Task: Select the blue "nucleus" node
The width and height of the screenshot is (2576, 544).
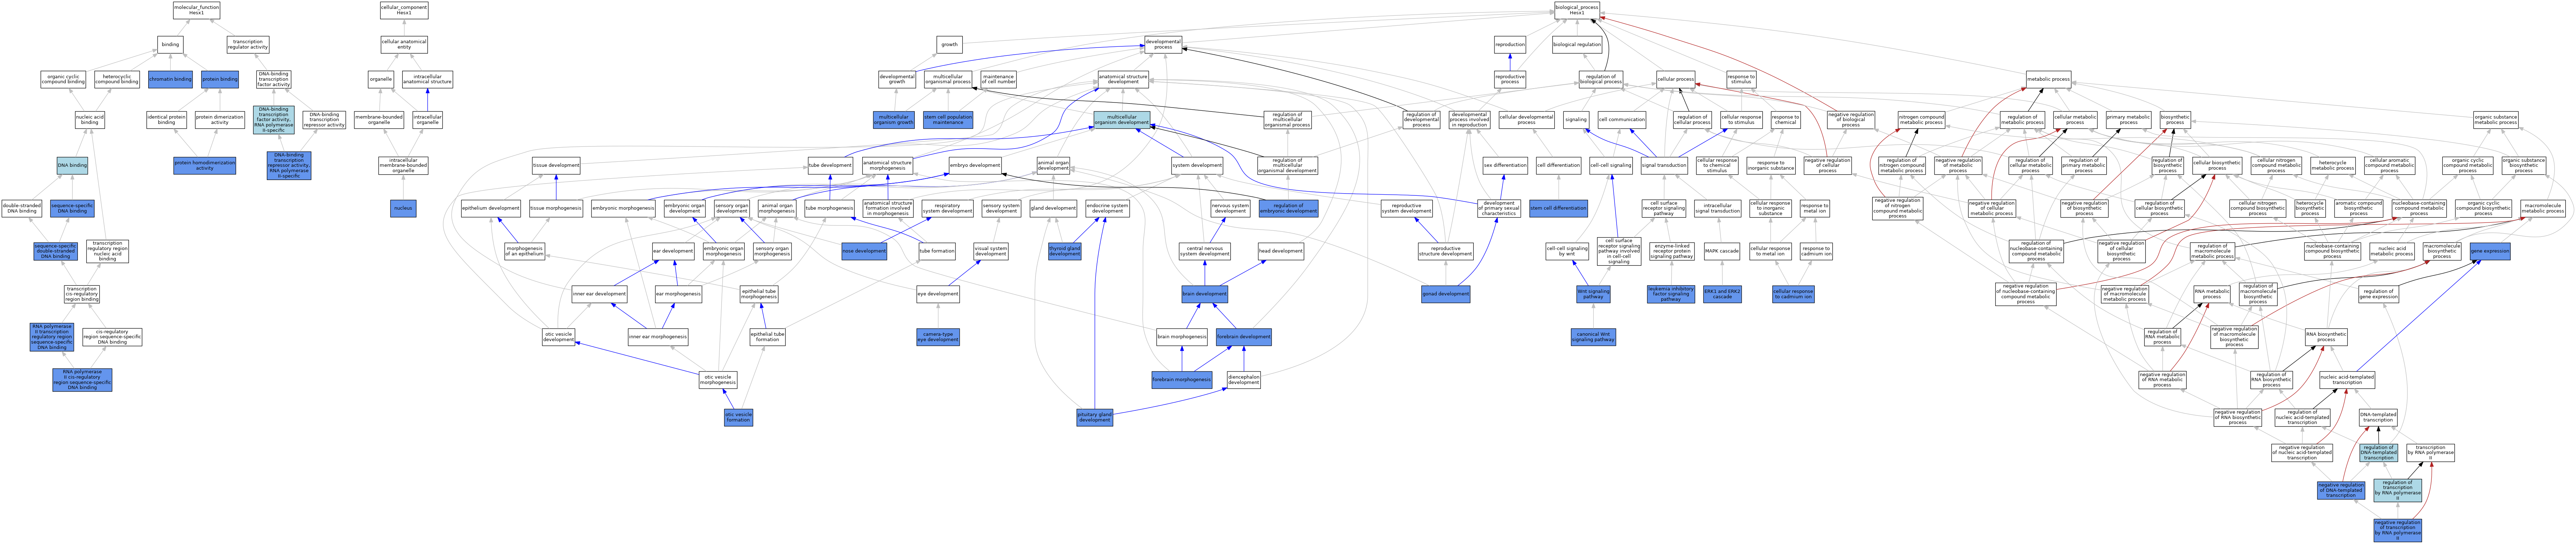Action: click(403, 208)
